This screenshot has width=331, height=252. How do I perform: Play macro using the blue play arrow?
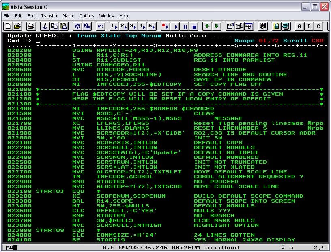pyautogui.click(x=176, y=26)
